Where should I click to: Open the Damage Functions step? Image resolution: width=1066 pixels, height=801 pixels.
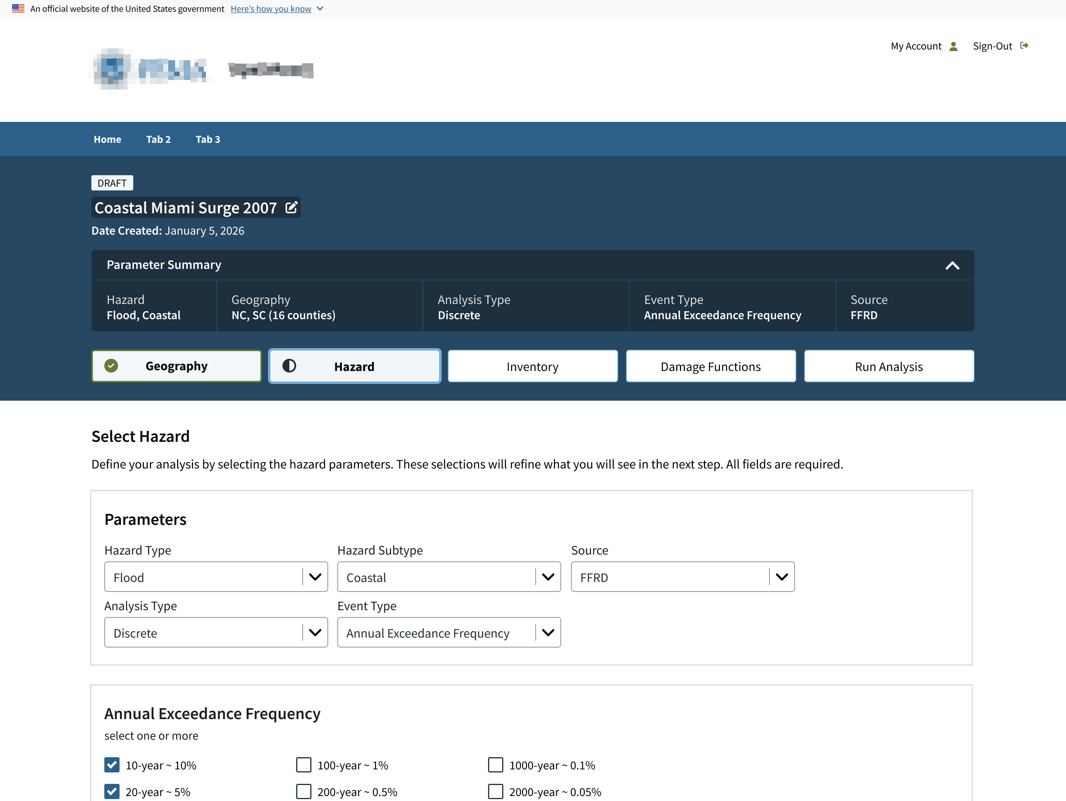pyautogui.click(x=711, y=366)
